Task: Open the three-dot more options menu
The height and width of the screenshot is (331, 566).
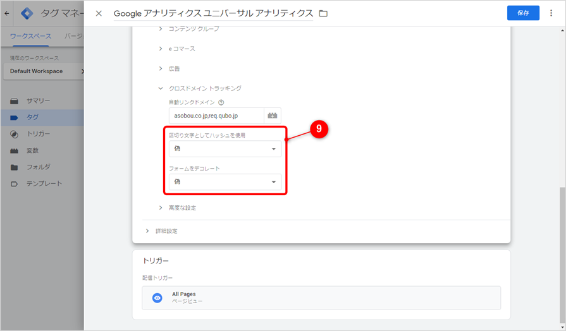Action: tap(551, 13)
